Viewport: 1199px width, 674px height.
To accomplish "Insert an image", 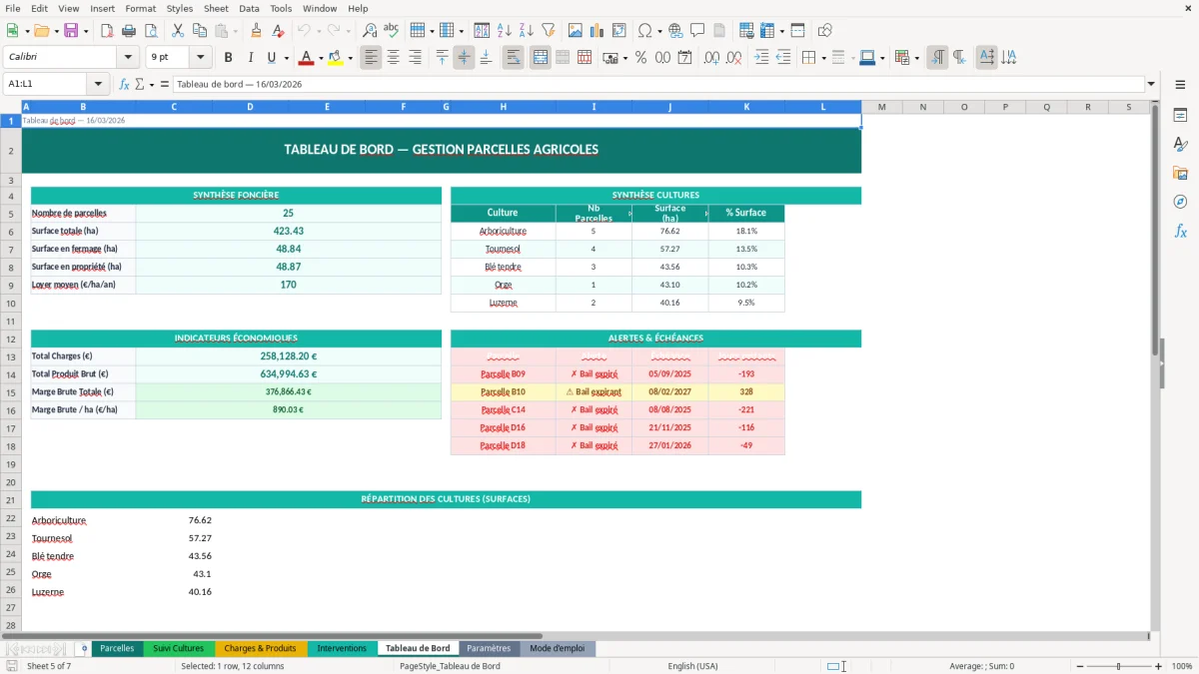I will [x=576, y=31].
